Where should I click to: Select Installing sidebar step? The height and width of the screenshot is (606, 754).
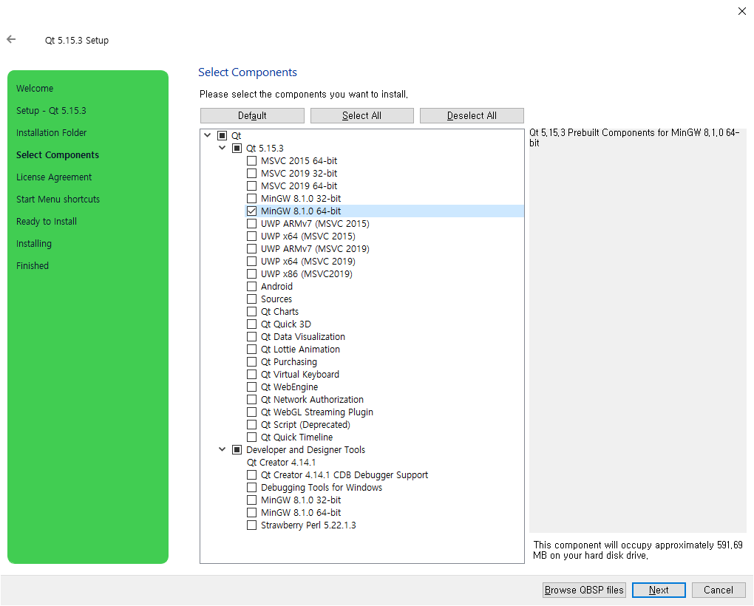point(34,244)
